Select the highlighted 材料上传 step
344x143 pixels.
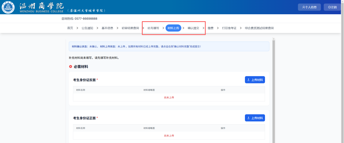pyautogui.click(x=174, y=28)
